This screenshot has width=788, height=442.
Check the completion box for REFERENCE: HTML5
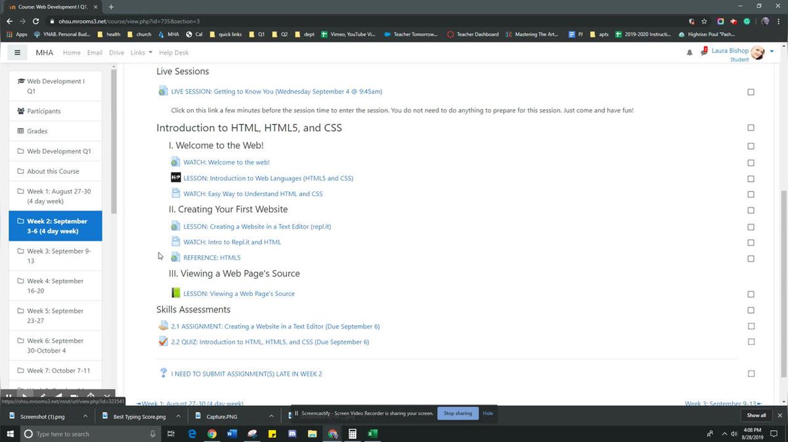751,258
